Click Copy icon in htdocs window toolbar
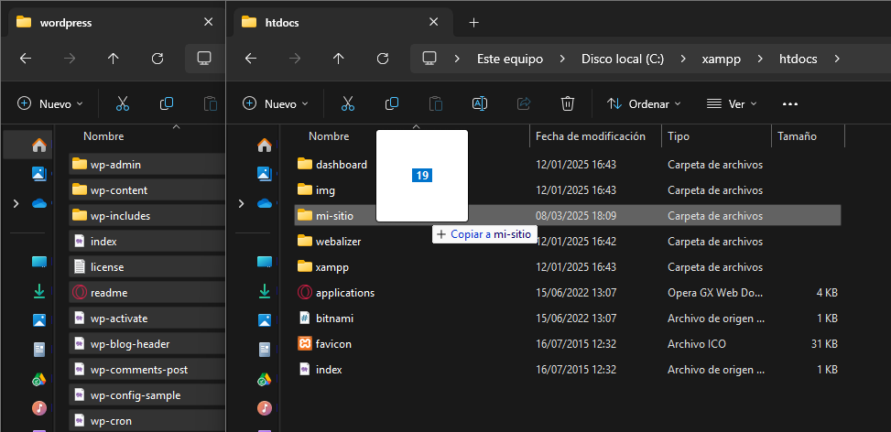This screenshot has height=432, width=891. pos(392,103)
